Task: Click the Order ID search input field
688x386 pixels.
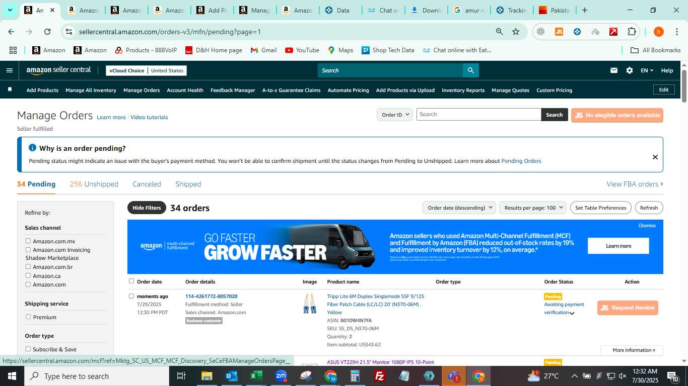Action: click(x=478, y=115)
